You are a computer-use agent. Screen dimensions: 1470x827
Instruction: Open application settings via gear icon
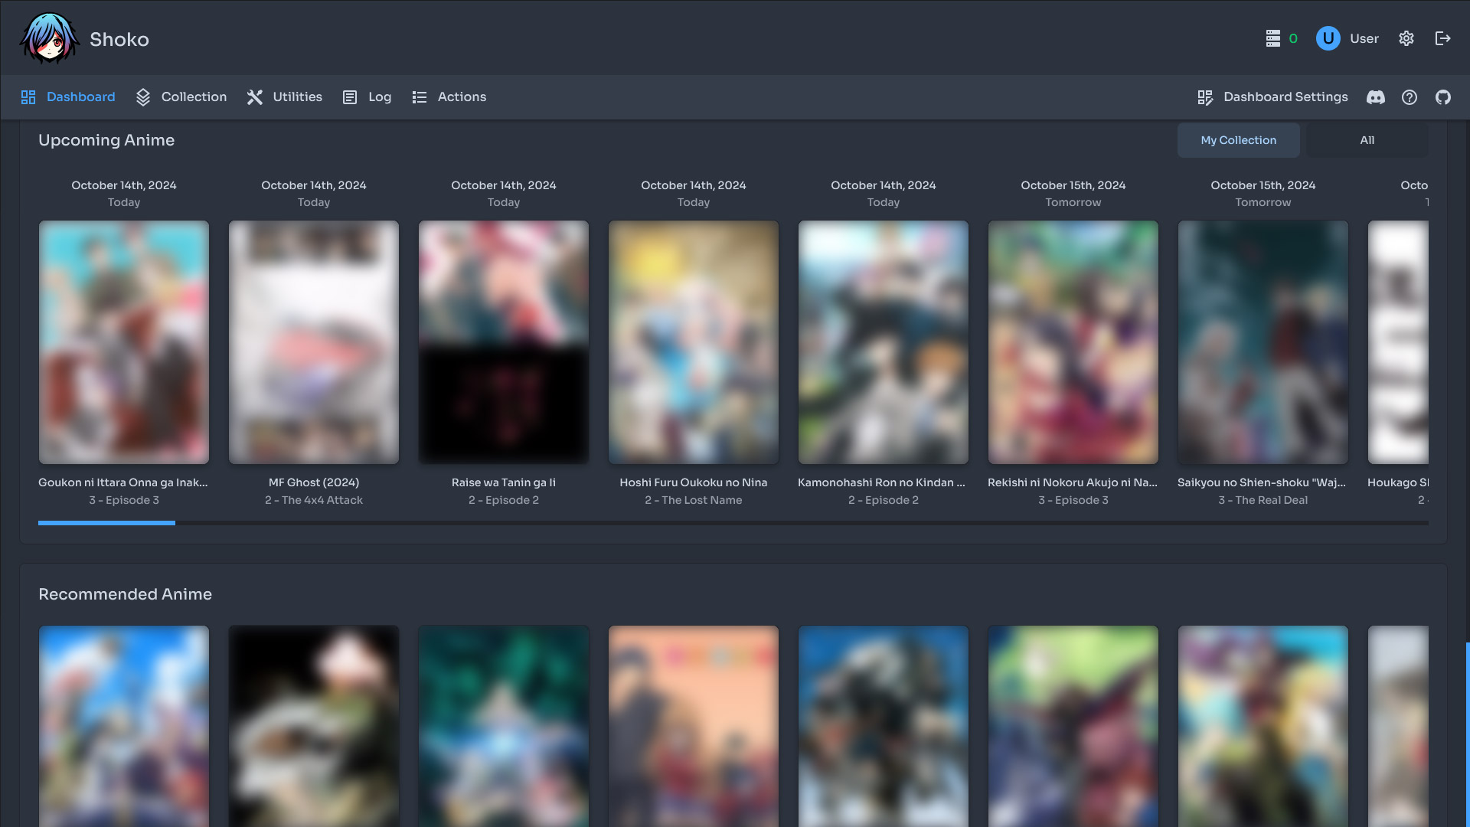1406,38
